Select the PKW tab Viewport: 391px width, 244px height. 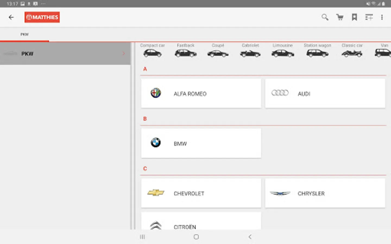(x=24, y=34)
